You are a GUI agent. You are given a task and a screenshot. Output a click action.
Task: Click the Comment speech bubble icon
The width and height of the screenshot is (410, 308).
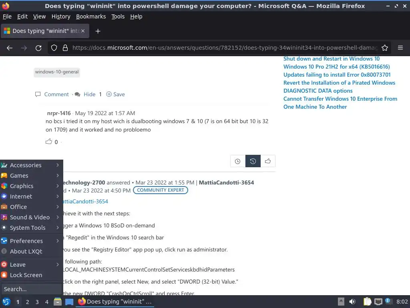tap(38, 94)
